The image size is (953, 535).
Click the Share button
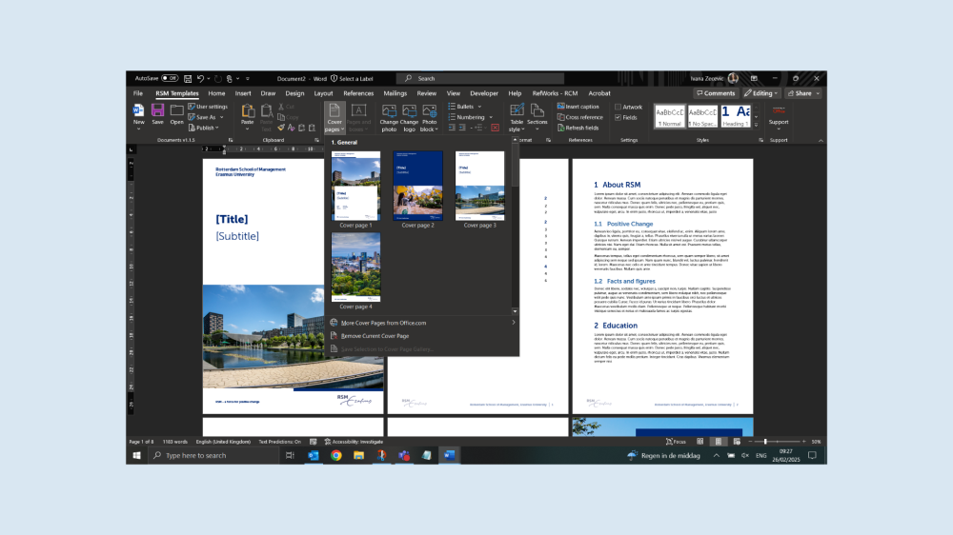tap(802, 93)
